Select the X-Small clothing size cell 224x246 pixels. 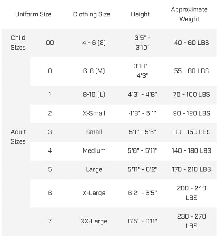(94, 113)
